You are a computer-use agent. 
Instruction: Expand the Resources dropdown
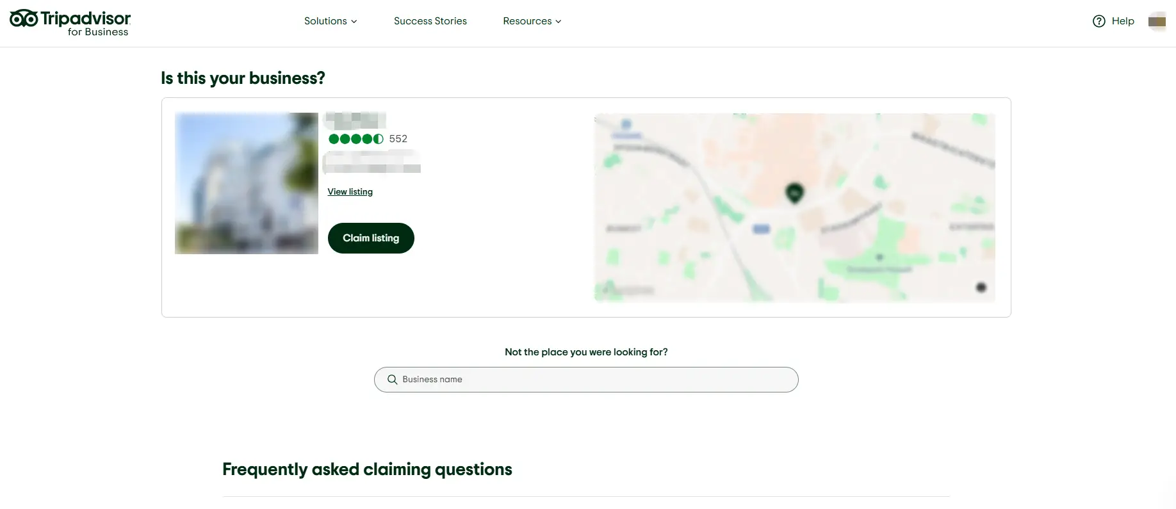[531, 21]
